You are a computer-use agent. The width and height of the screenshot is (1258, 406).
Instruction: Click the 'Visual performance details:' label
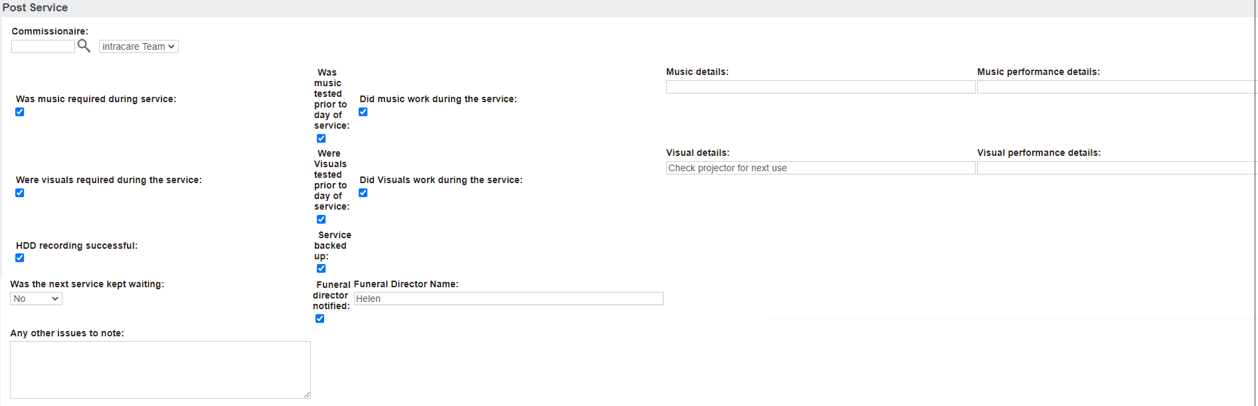[1039, 153]
